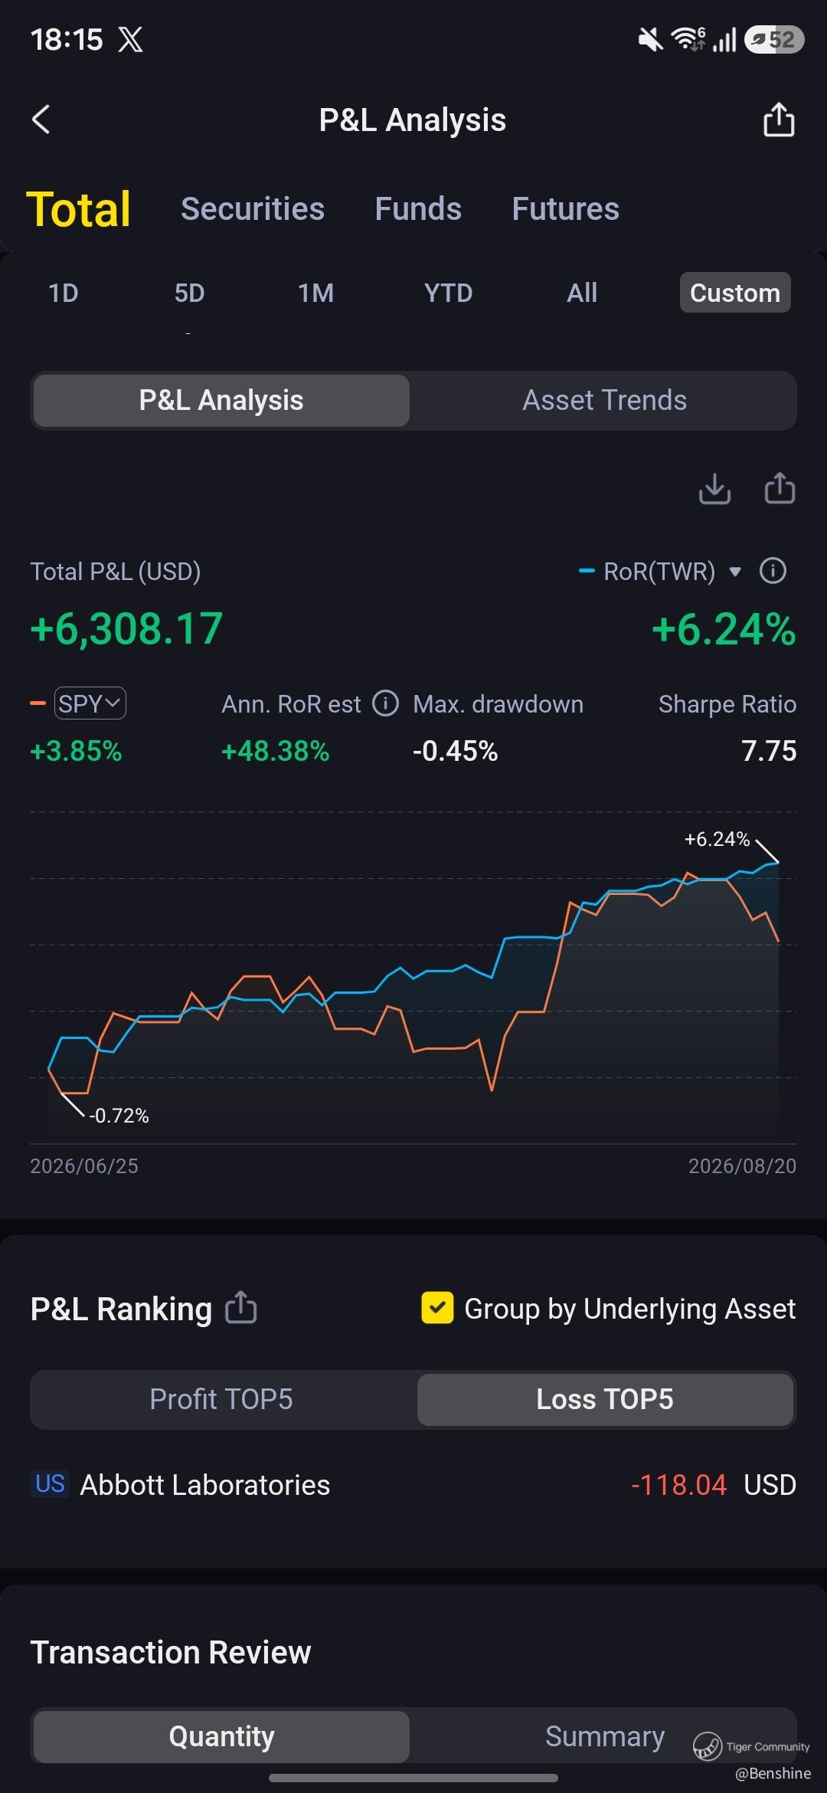Select the YTD period button
The width and height of the screenshot is (827, 1793).
[449, 293]
